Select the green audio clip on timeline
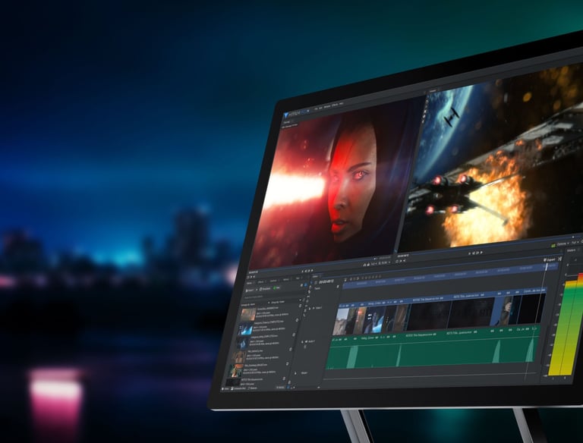583x443 pixels. pos(433,350)
